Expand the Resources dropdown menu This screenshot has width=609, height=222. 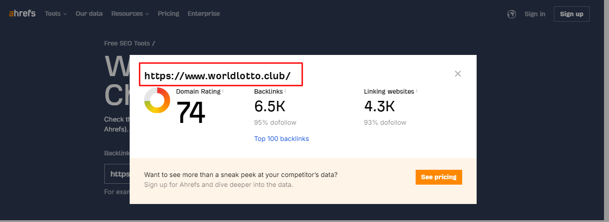[130, 14]
